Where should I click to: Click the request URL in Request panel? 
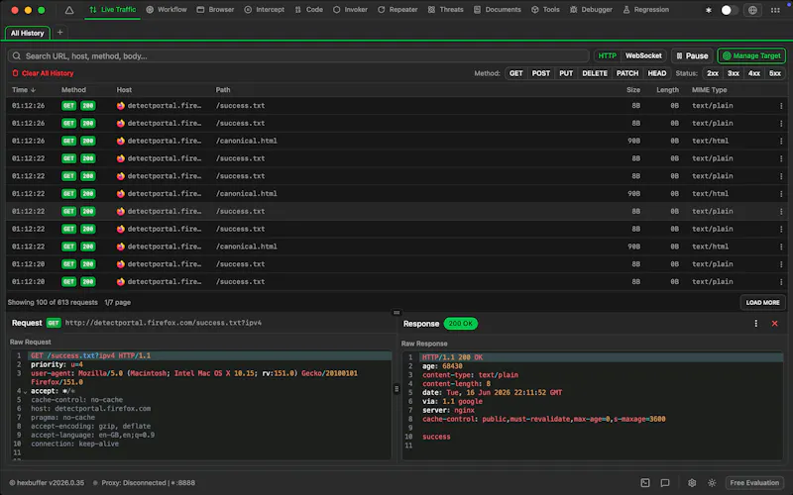pyautogui.click(x=164, y=323)
